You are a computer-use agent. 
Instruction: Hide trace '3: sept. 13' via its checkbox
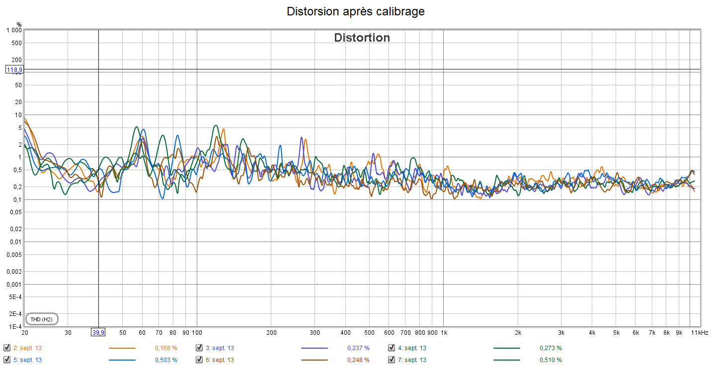(x=199, y=348)
